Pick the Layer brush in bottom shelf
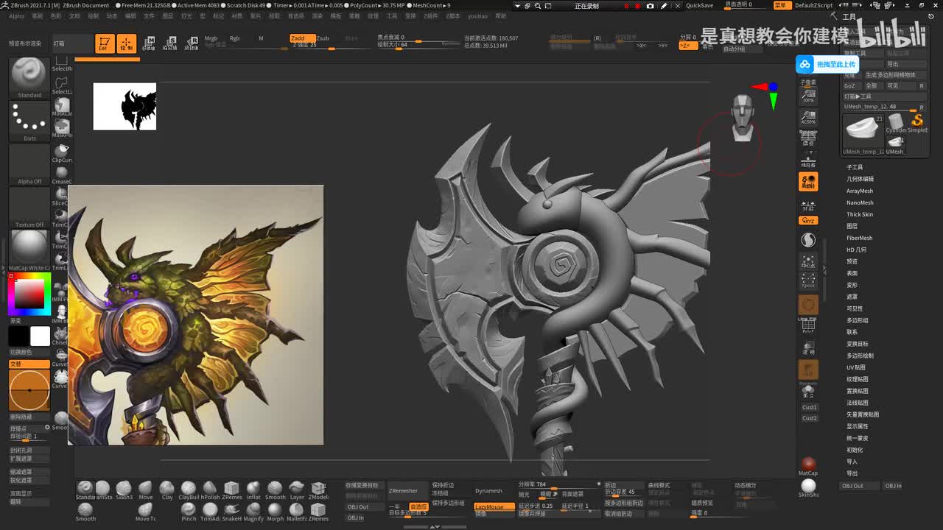This screenshot has width=943, height=530. (x=297, y=491)
